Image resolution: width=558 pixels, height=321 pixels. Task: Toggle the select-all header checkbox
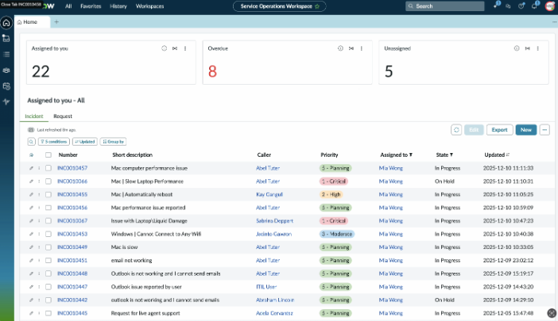pyautogui.click(x=48, y=155)
